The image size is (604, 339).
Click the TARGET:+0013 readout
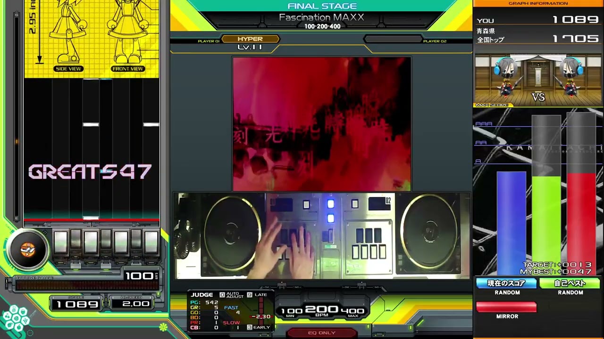(x=557, y=265)
